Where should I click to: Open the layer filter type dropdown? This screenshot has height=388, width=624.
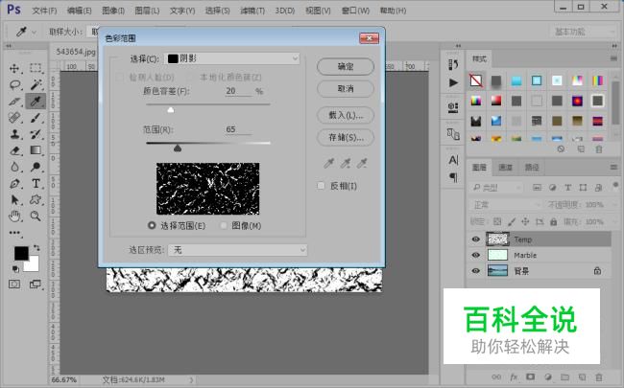pyautogui.click(x=496, y=188)
